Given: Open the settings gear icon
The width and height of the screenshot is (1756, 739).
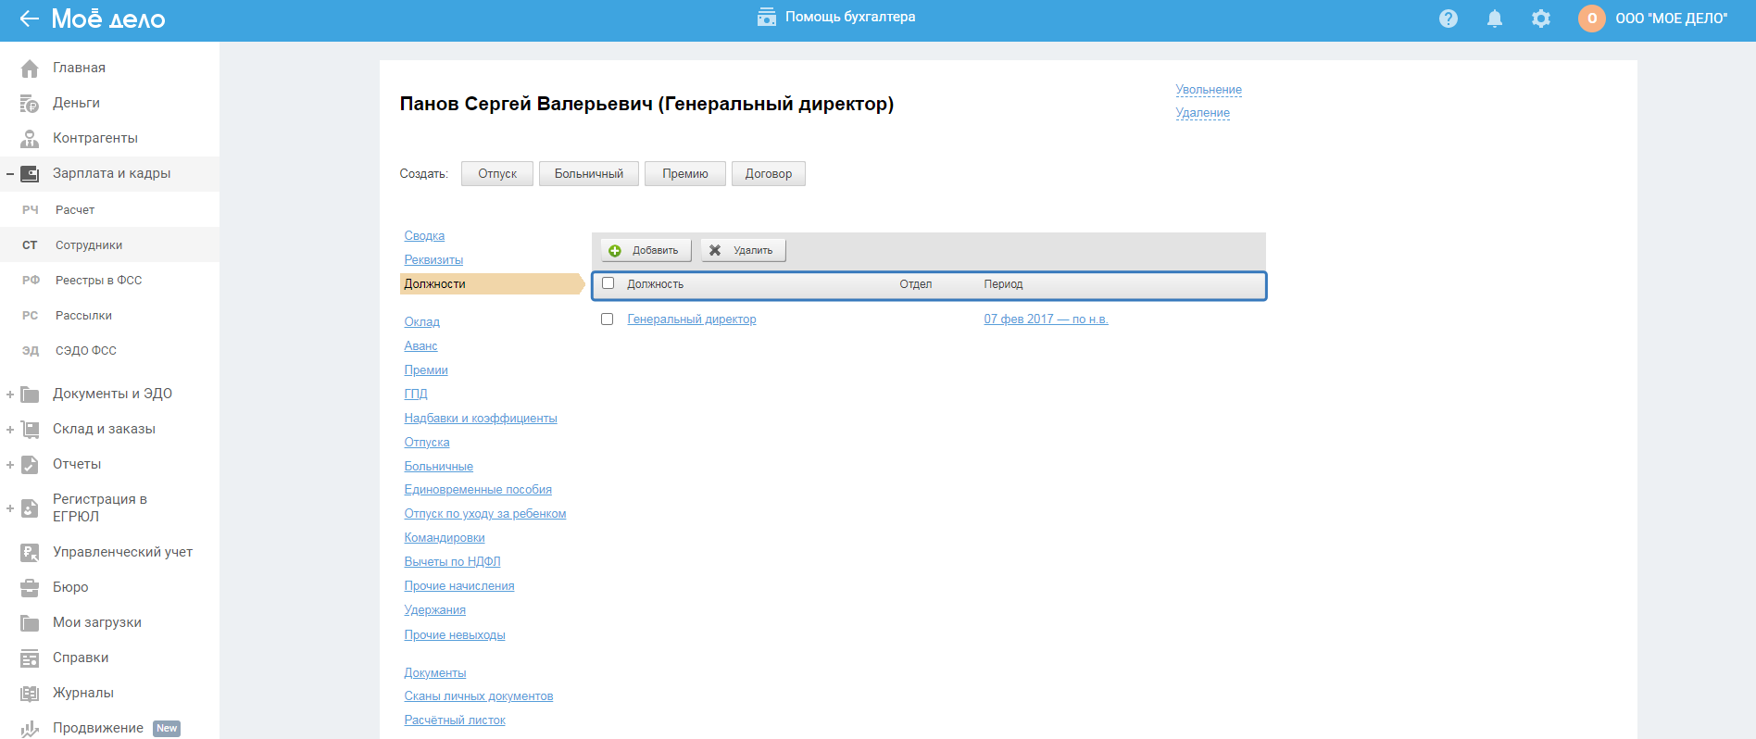Looking at the screenshot, I should pos(1541,19).
